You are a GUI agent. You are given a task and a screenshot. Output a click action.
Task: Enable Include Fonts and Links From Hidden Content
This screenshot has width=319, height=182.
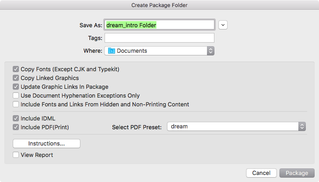pos(16,104)
